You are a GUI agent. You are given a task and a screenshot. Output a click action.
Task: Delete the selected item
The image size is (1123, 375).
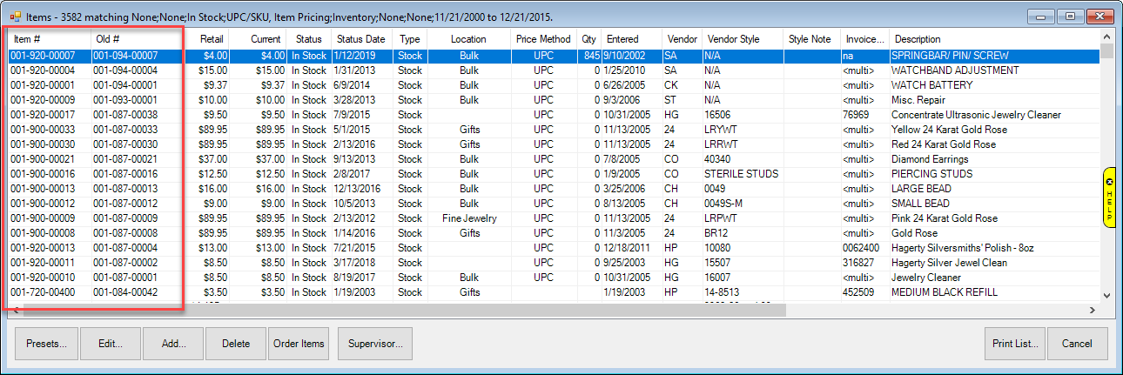pyautogui.click(x=236, y=344)
